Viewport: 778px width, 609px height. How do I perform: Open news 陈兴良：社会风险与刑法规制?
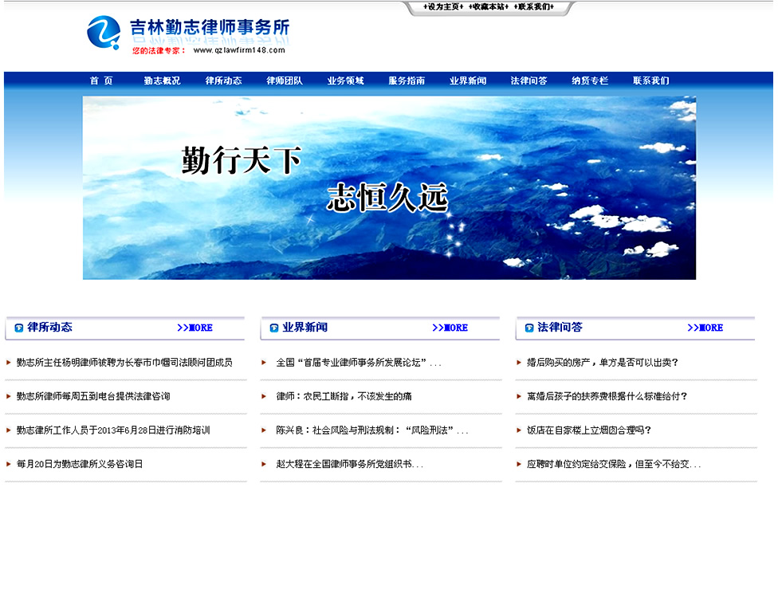coord(372,430)
